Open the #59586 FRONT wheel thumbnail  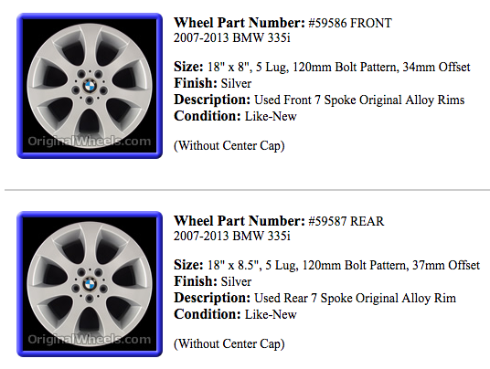point(90,86)
